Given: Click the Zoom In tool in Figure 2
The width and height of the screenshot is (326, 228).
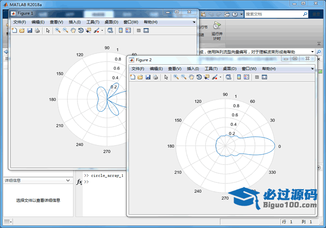Looking at the screenshot, I should click(176, 77).
